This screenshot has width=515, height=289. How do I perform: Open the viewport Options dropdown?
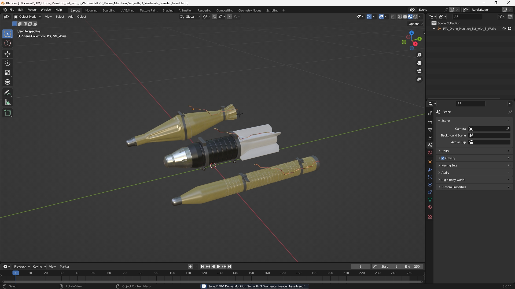click(x=415, y=24)
